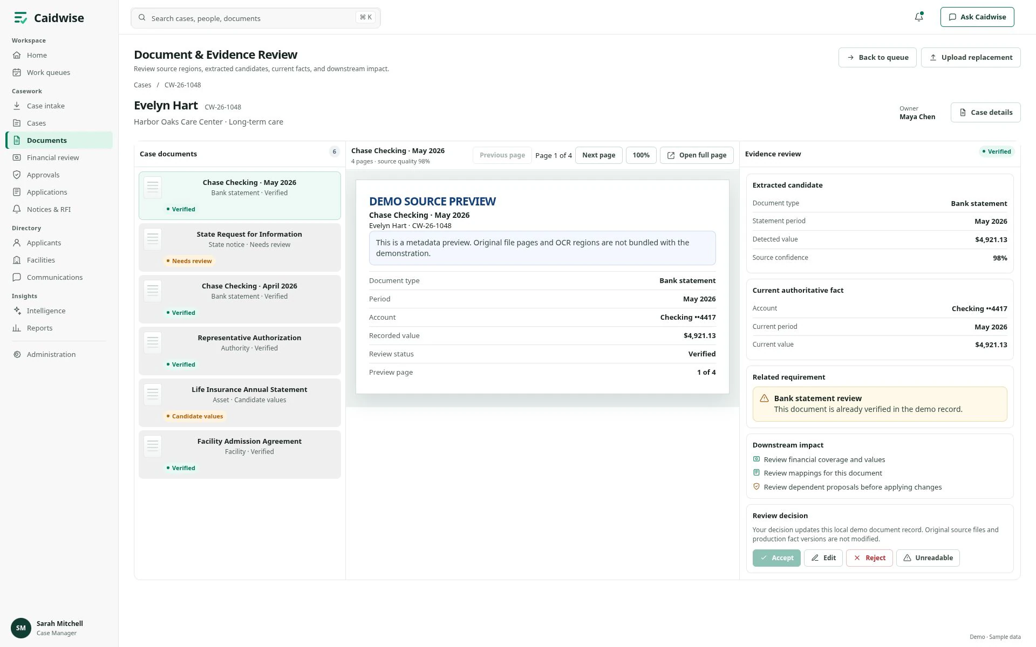1036x647 pixels.
Task: Select Life Insurance Annual Statement card
Action: [x=240, y=403]
